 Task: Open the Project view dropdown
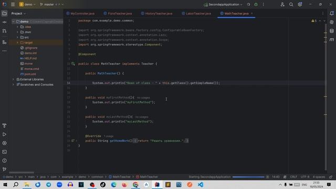(18, 14)
